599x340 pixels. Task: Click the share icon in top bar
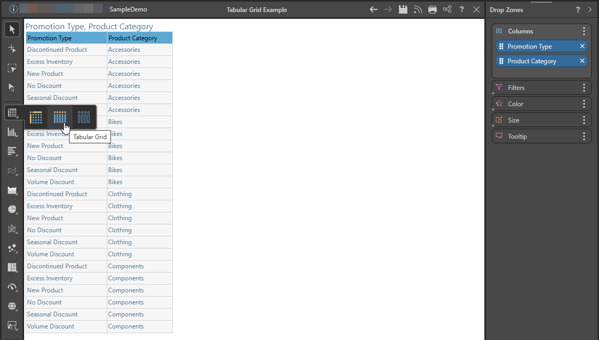(x=447, y=9)
